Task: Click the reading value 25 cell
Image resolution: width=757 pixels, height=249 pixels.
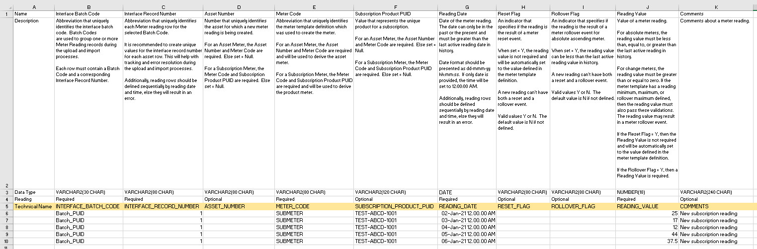Action: (647, 213)
